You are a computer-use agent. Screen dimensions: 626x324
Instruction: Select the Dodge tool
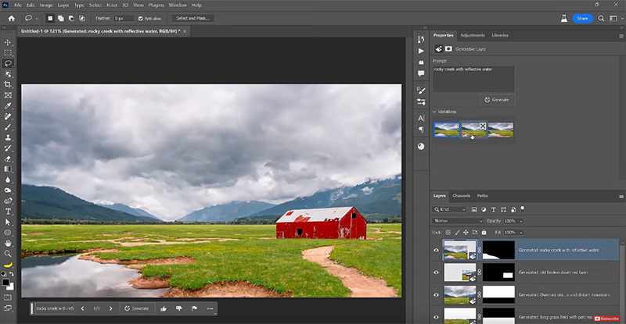click(8, 190)
